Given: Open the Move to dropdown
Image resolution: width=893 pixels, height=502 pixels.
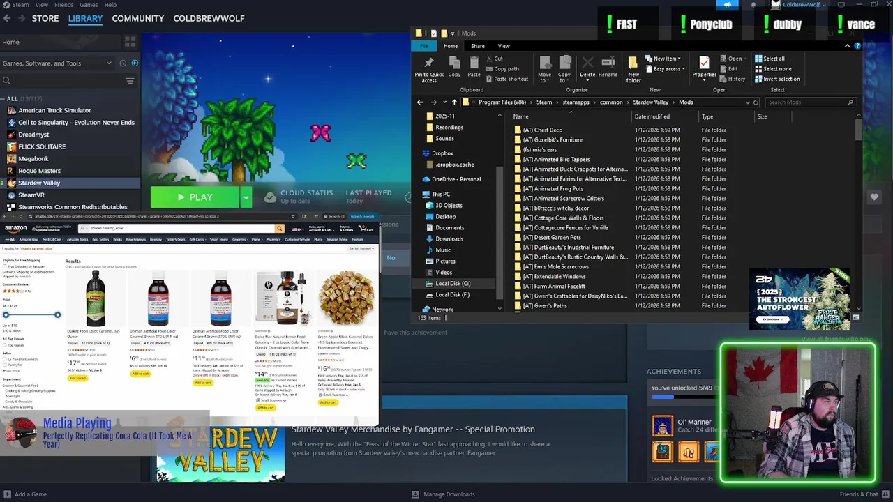Looking at the screenshot, I should coord(544,77).
